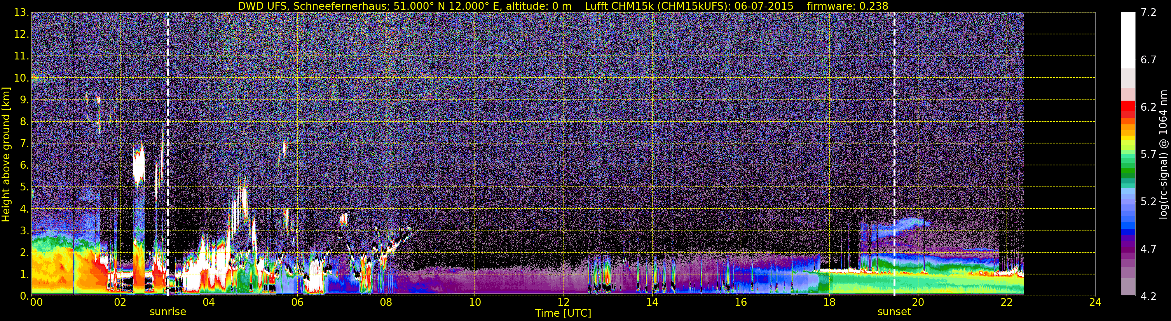Image resolution: width=1171 pixels, height=321 pixels.
Task: Click the '5.2' colorbar tick label
Action: pyautogui.click(x=1148, y=201)
